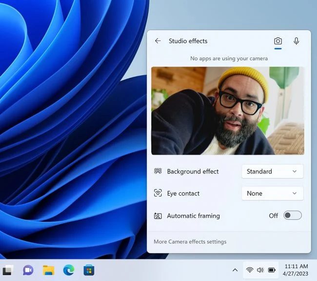The height and width of the screenshot is (281, 317).
Task: Open Microsoft Store from the taskbar
Action: (x=89, y=270)
